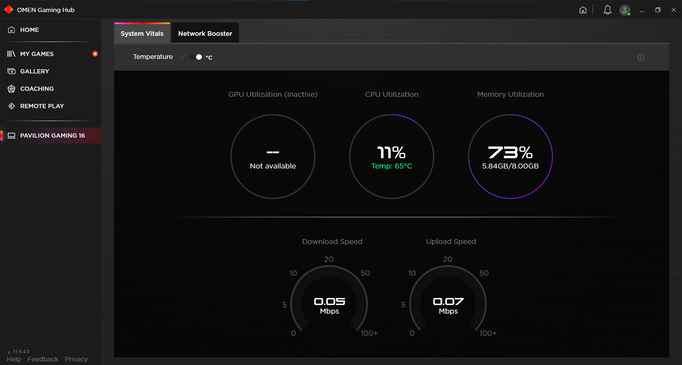The image size is (682, 365).
Task: Open the Pavilion Gaming 16 device page
Action: (x=52, y=136)
